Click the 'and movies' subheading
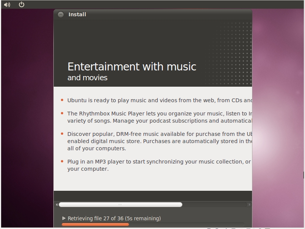The image size is (305, 229). click(x=87, y=78)
